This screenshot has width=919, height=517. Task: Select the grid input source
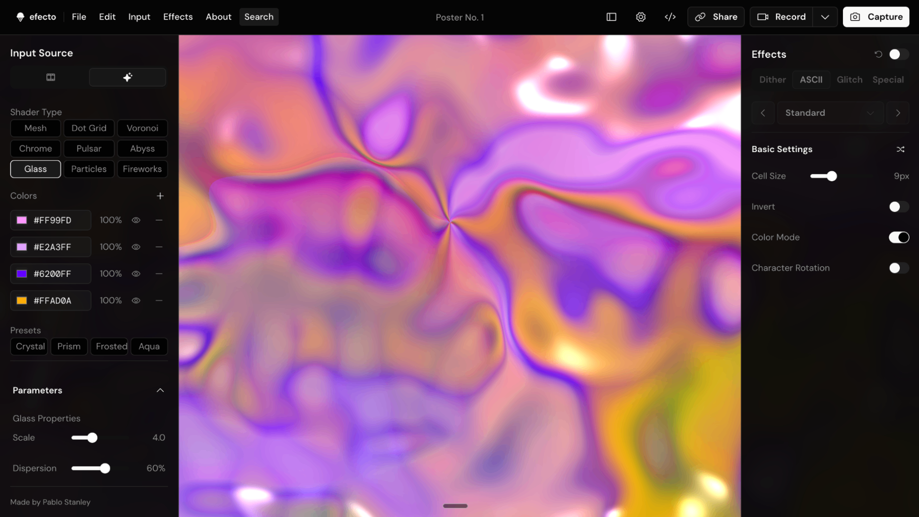coord(50,77)
